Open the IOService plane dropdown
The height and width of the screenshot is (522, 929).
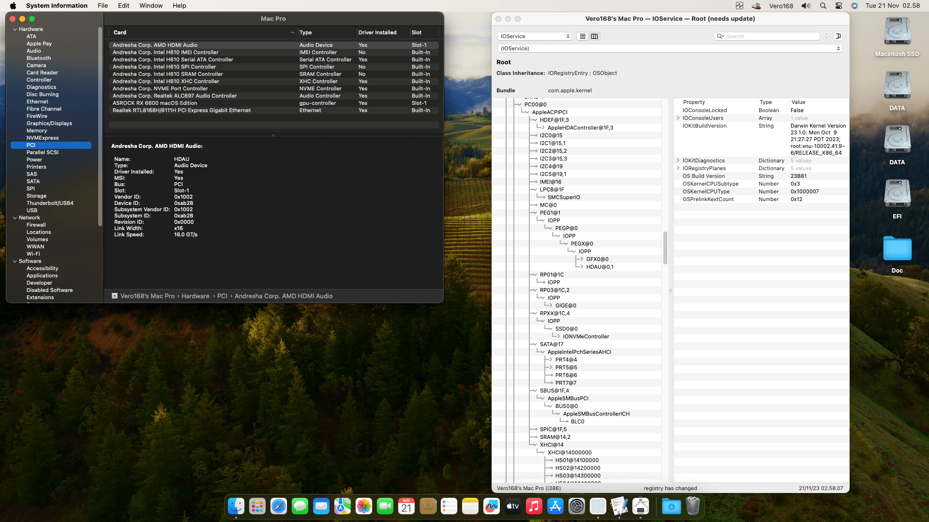coord(535,36)
